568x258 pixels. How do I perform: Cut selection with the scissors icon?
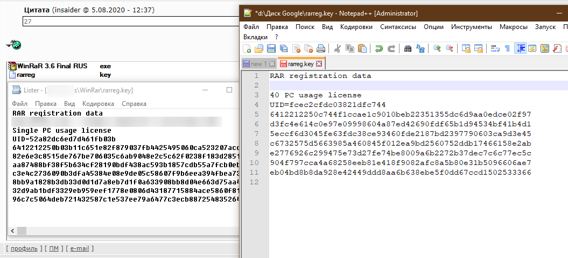coord(337,48)
